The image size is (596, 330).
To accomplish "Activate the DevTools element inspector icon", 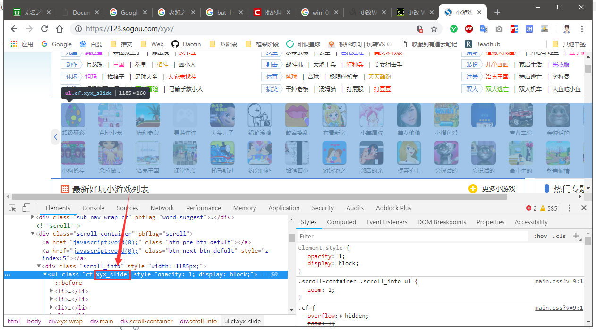I will coord(13,208).
